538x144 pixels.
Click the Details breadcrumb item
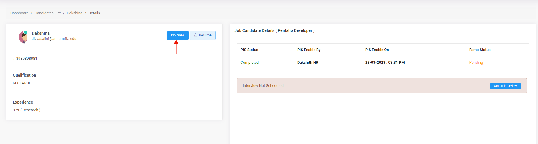(x=94, y=13)
